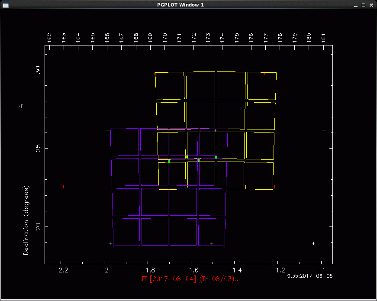
Task: Click the top axis label '170'
Action: click(165, 38)
